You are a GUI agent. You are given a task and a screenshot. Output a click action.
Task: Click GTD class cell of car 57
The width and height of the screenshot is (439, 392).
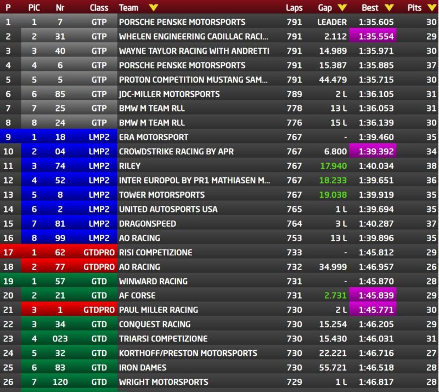point(99,281)
